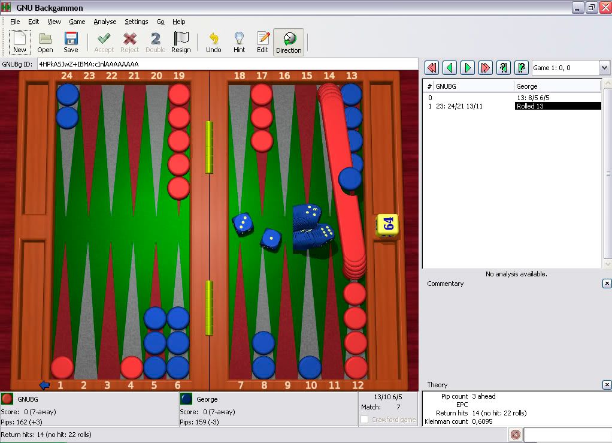
Task: Click the Save toolbar icon
Action: tap(71, 43)
